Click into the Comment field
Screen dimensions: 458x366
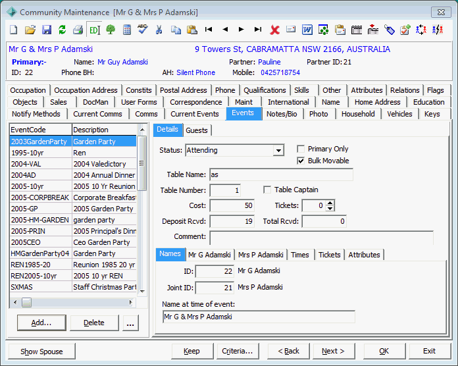click(321, 238)
